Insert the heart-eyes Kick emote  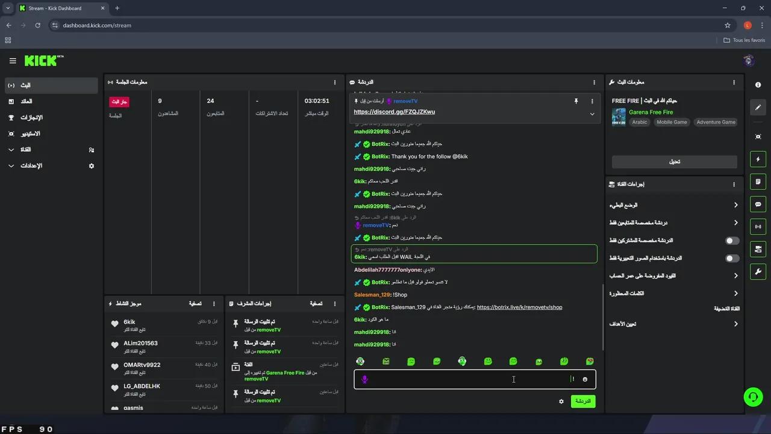click(590, 361)
